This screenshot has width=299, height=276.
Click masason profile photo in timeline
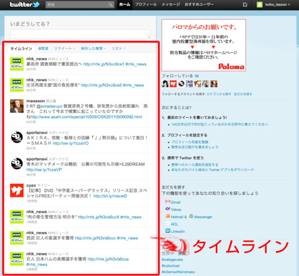click(x=17, y=106)
